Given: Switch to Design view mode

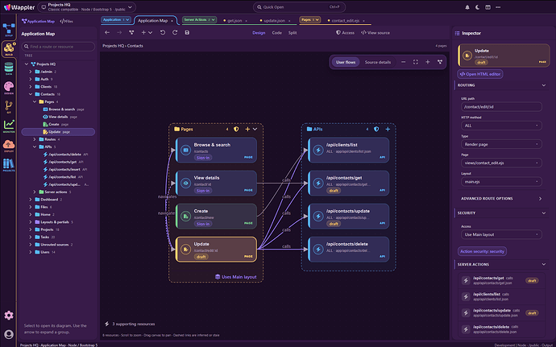Looking at the screenshot, I should (259, 33).
